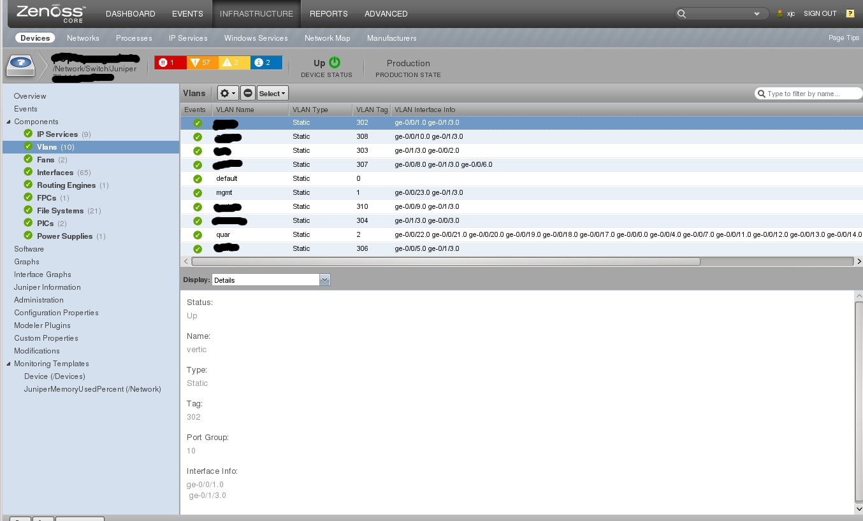This screenshot has width=863, height=521.
Task: Click the status check beside the quar VLAN row
Action: (197, 234)
